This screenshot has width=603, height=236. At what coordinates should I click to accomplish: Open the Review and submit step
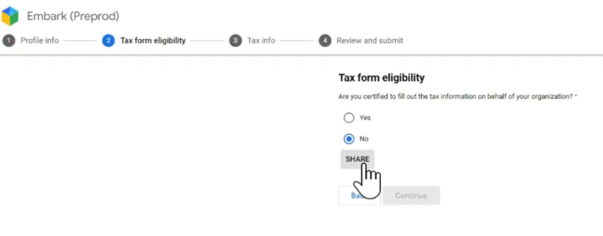click(x=370, y=41)
